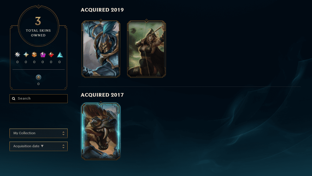Click the arrows on Acquisition date selector
312x176 pixels.
[x=63, y=146]
